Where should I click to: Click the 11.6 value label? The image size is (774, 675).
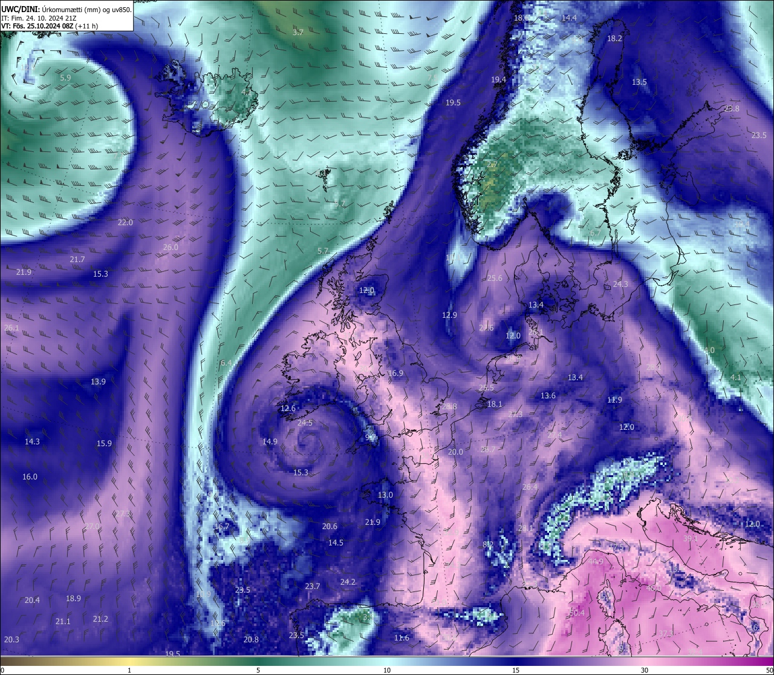coord(402,638)
